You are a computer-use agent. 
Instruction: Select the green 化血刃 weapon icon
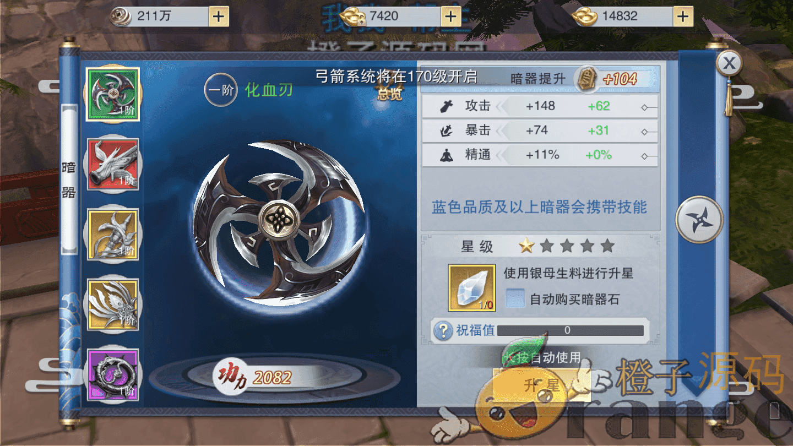click(113, 94)
